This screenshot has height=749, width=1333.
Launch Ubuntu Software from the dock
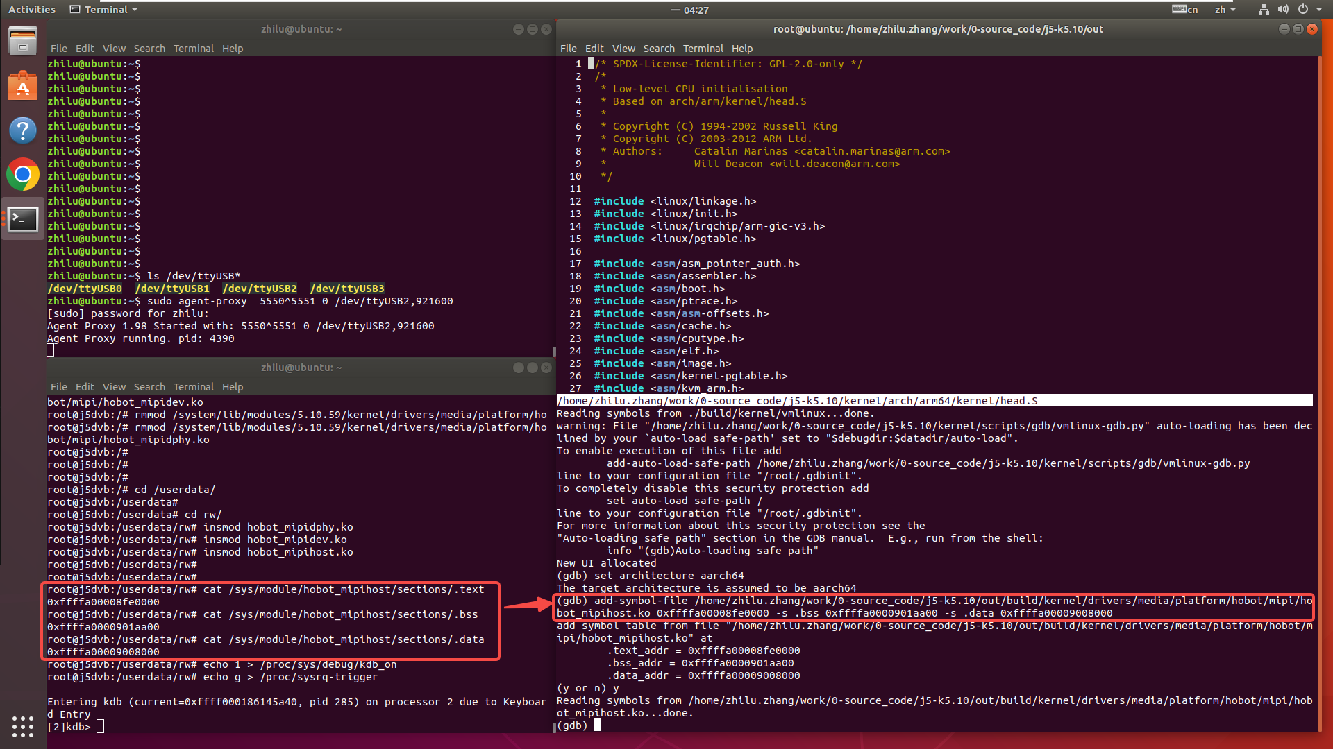23,85
